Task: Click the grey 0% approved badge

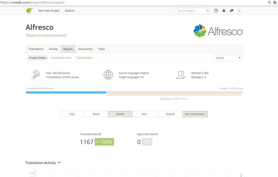Action: tap(147, 142)
